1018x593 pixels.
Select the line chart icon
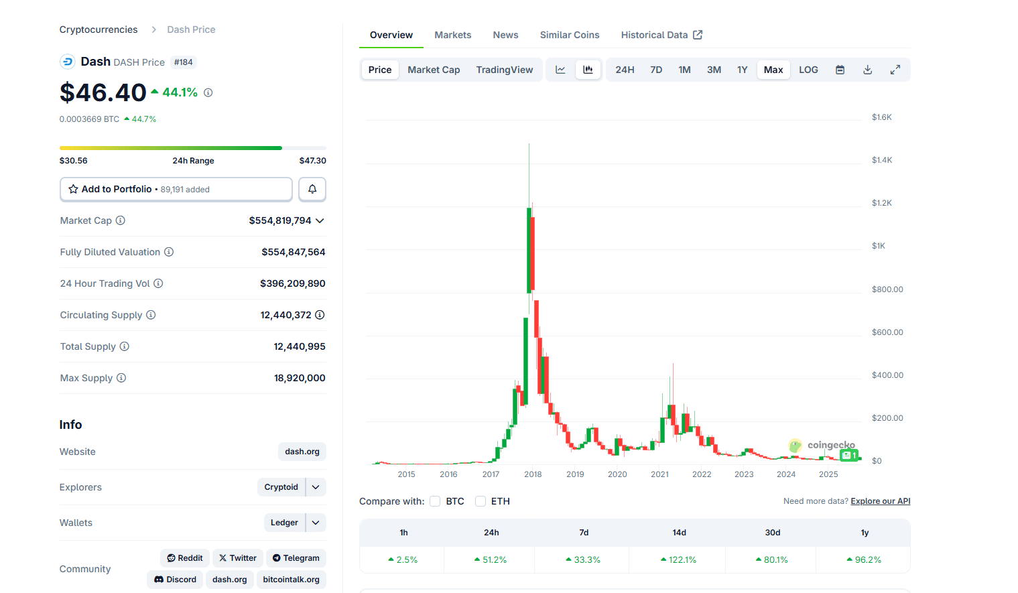(x=560, y=69)
